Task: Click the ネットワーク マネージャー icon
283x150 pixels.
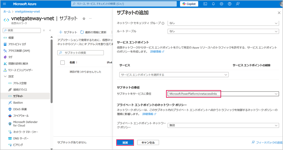Action: [x=10, y=132]
